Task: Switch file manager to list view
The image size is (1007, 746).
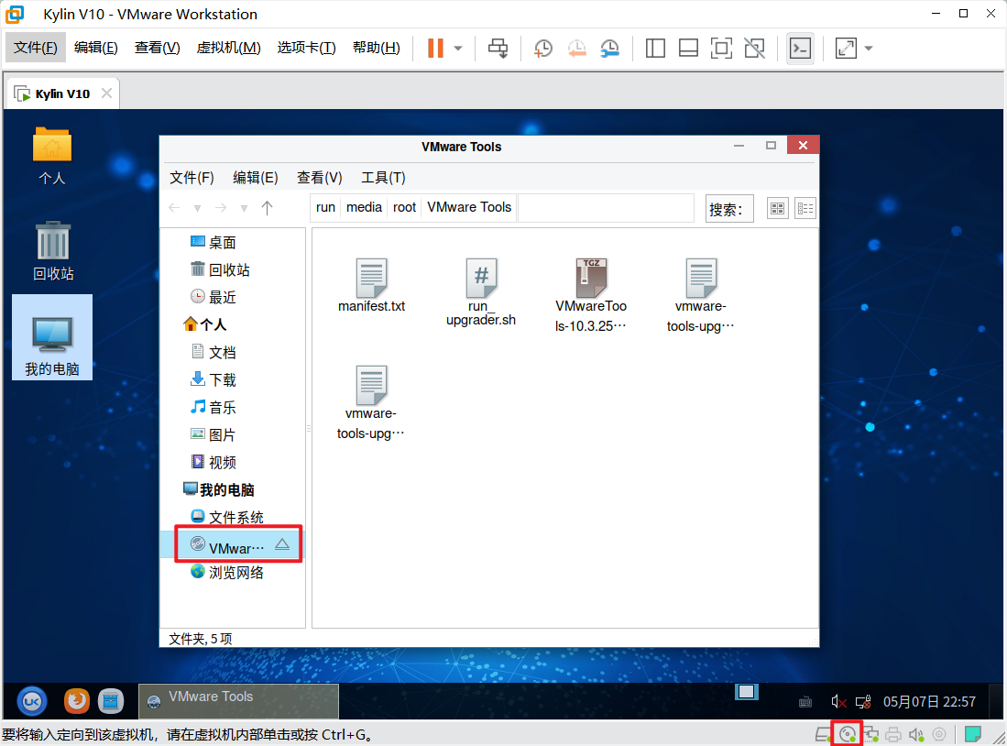Action: [805, 208]
